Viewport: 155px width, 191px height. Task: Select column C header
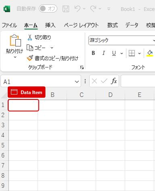82,95
